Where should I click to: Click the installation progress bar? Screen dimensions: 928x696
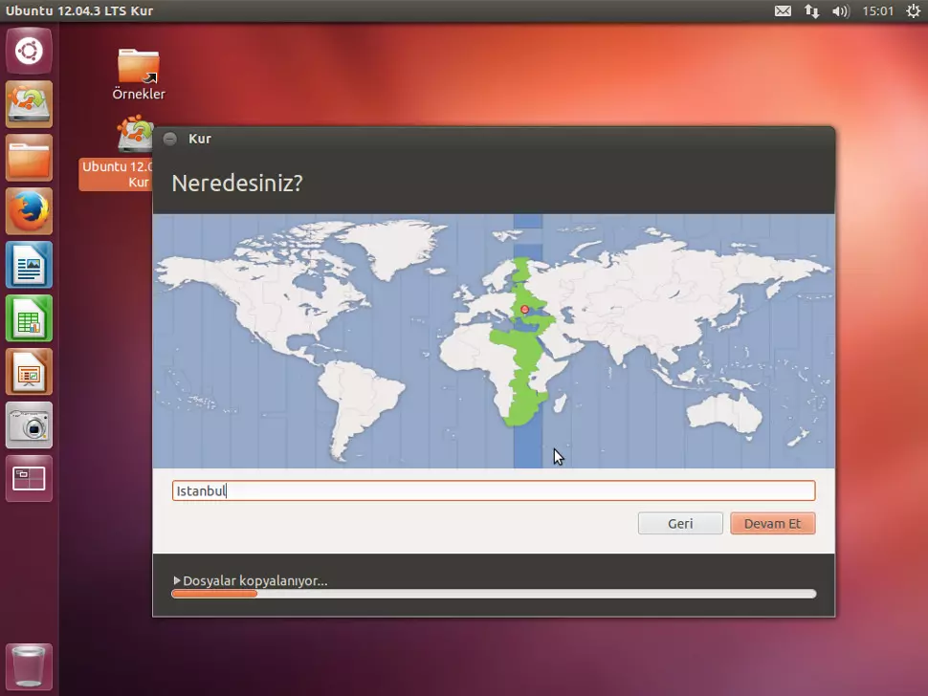tap(493, 593)
